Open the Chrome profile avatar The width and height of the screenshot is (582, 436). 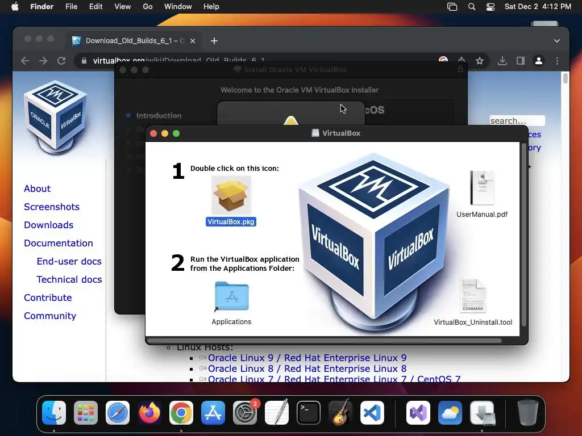point(539,61)
